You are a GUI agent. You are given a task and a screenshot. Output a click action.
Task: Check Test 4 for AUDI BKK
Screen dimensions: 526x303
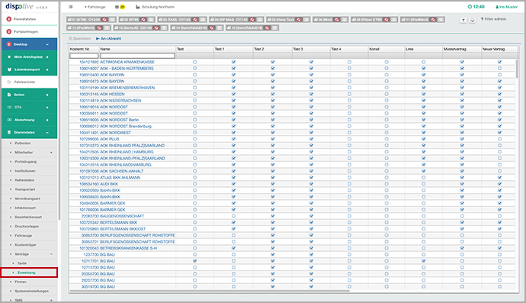pyautogui.click(x=349, y=184)
